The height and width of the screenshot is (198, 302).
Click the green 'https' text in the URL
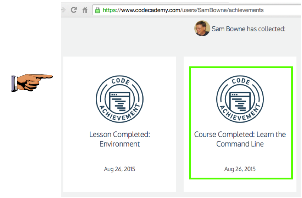[109, 10]
